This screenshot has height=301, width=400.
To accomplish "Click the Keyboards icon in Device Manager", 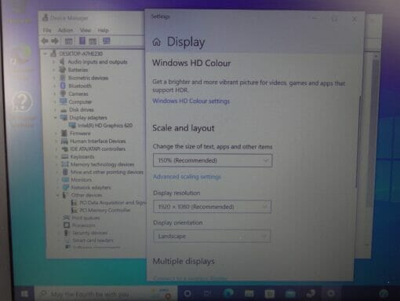I will tap(65, 156).
